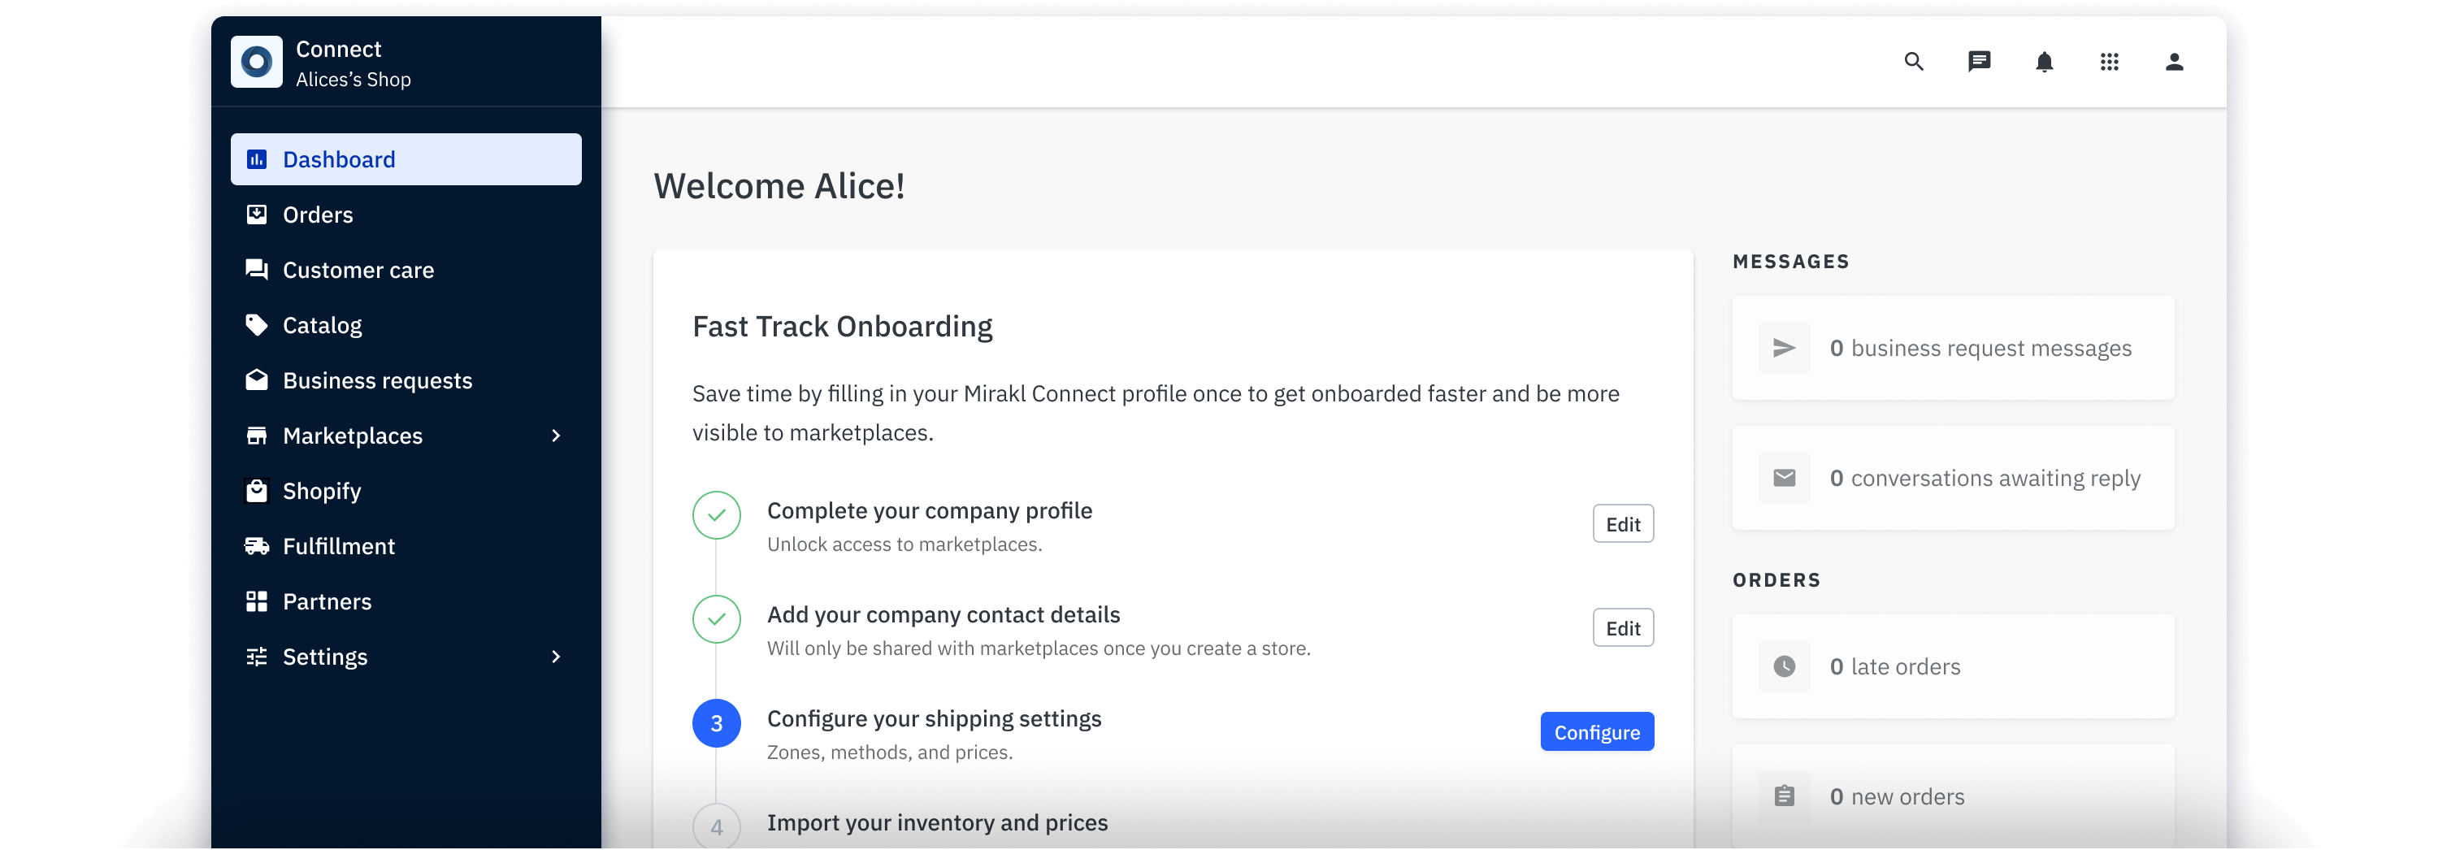Open the search icon in the top bar
Image resolution: width=2438 pixels, height=850 pixels.
coord(1913,62)
